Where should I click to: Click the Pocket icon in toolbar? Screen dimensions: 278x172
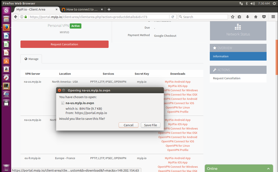(264, 17)
